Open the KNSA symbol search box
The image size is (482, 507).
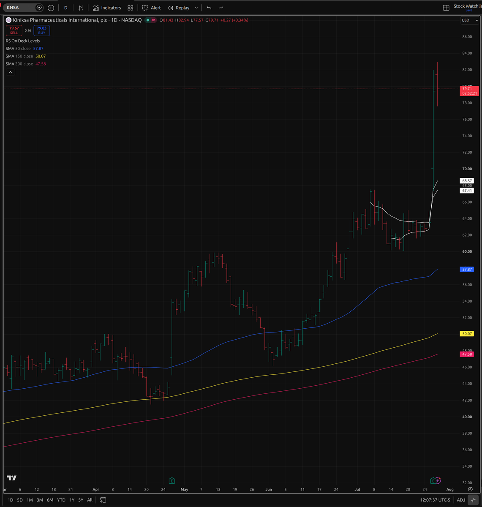point(19,8)
